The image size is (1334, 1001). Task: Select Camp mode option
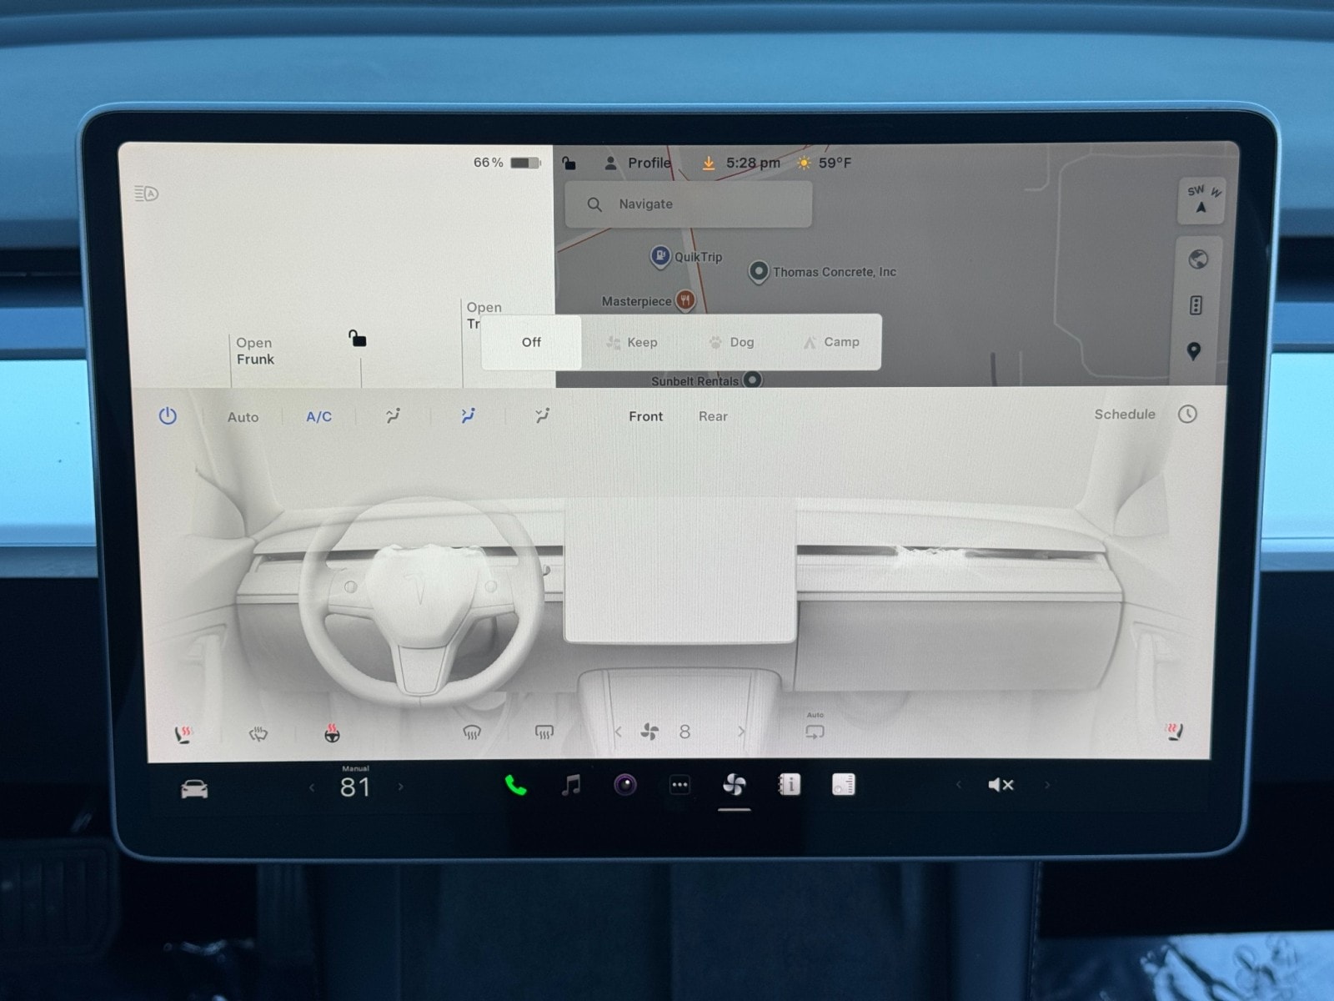click(831, 342)
